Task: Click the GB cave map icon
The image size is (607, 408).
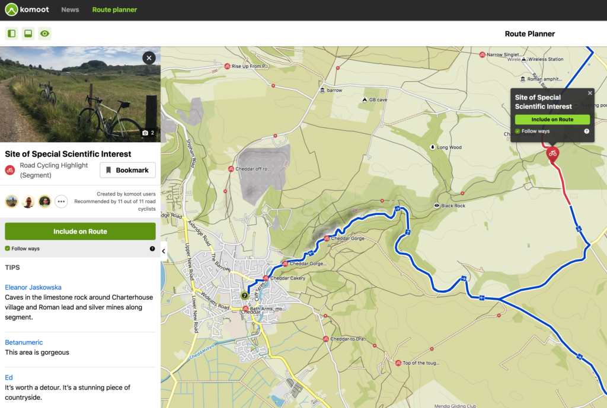Action: [365, 99]
